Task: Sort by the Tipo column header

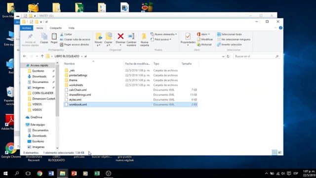Action: click(x=166, y=64)
